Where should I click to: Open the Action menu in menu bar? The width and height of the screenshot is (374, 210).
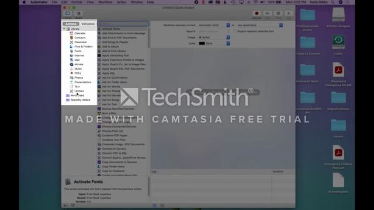coord(122,2)
